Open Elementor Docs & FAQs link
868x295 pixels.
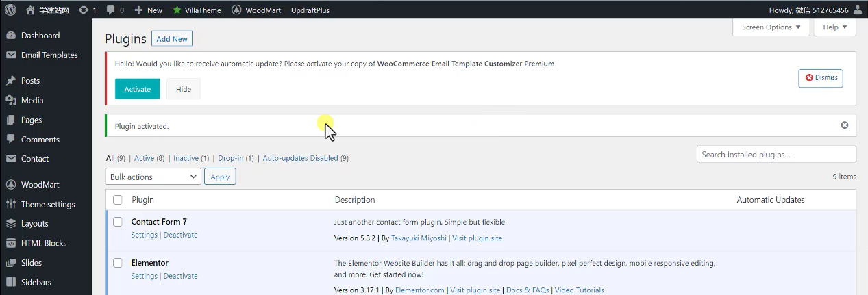click(528, 290)
